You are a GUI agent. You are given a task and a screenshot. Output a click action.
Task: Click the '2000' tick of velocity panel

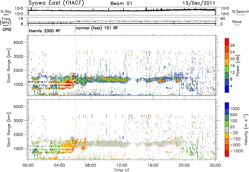(18, 134)
